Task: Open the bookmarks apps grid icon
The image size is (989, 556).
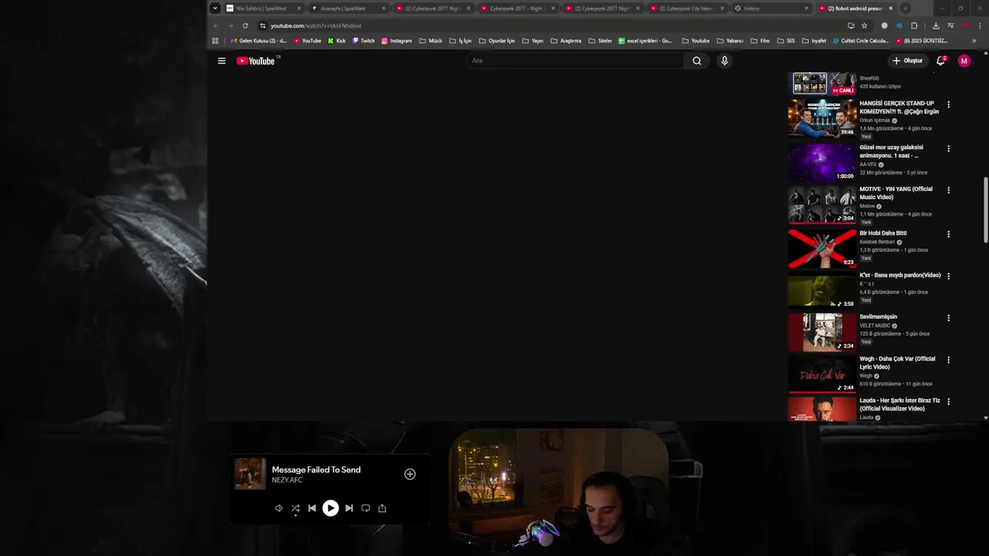Action: click(215, 41)
